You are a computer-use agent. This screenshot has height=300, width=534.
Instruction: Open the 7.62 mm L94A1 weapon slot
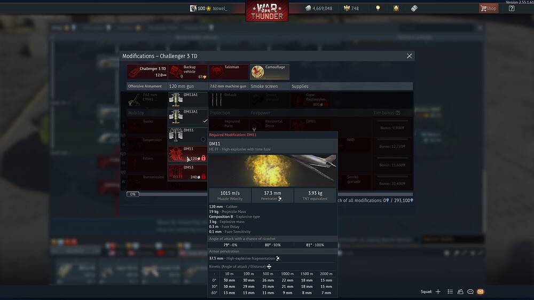coord(147,99)
